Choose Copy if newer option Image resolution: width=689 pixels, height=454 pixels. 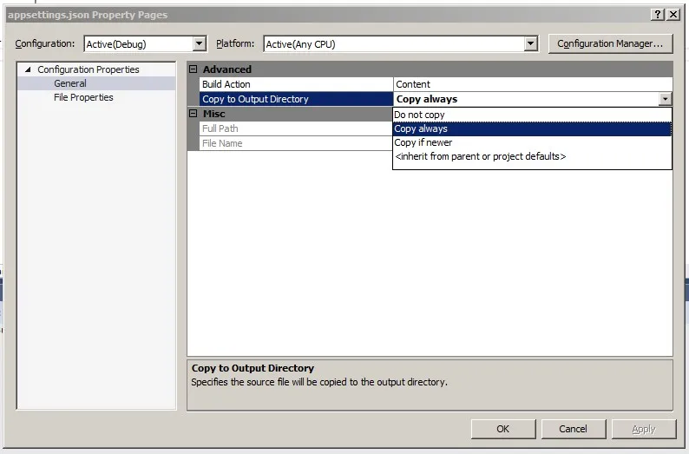point(532,143)
